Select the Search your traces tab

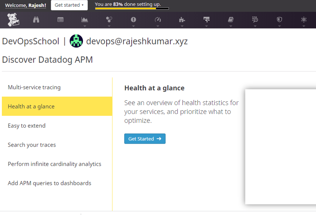pyautogui.click(x=32, y=145)
